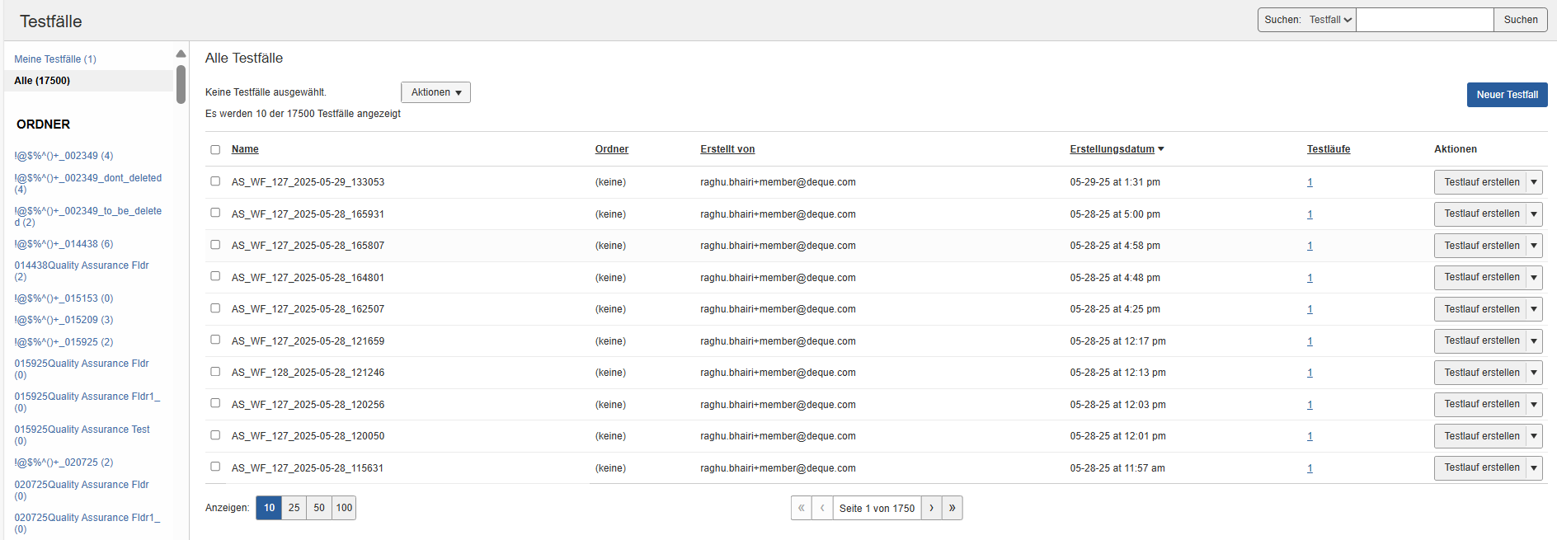Open the Aktionen dropdown
This screenshot has height=540, width=1557.
tap(435, 92)
